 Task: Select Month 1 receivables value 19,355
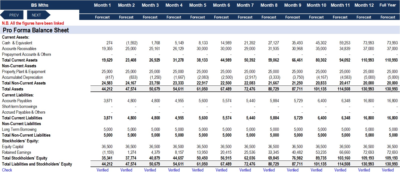107,49
